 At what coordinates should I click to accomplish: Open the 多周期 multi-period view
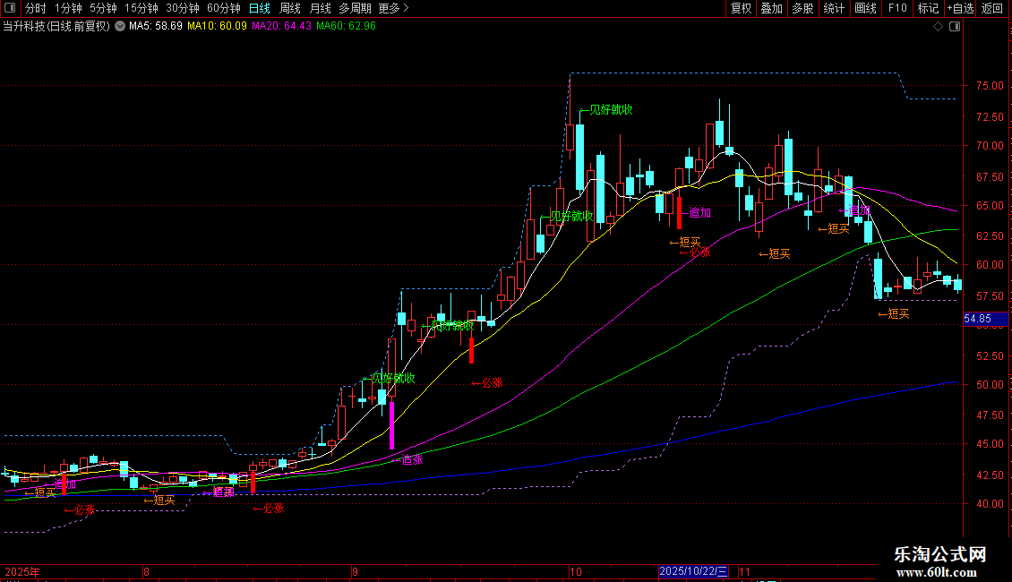[x=355, y=8]
